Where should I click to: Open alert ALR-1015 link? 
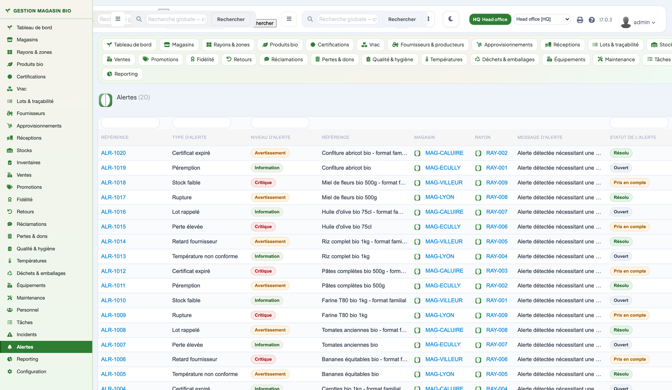113,227
